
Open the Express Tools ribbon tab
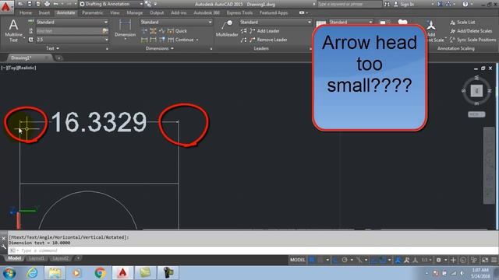[x=239, y=12]
